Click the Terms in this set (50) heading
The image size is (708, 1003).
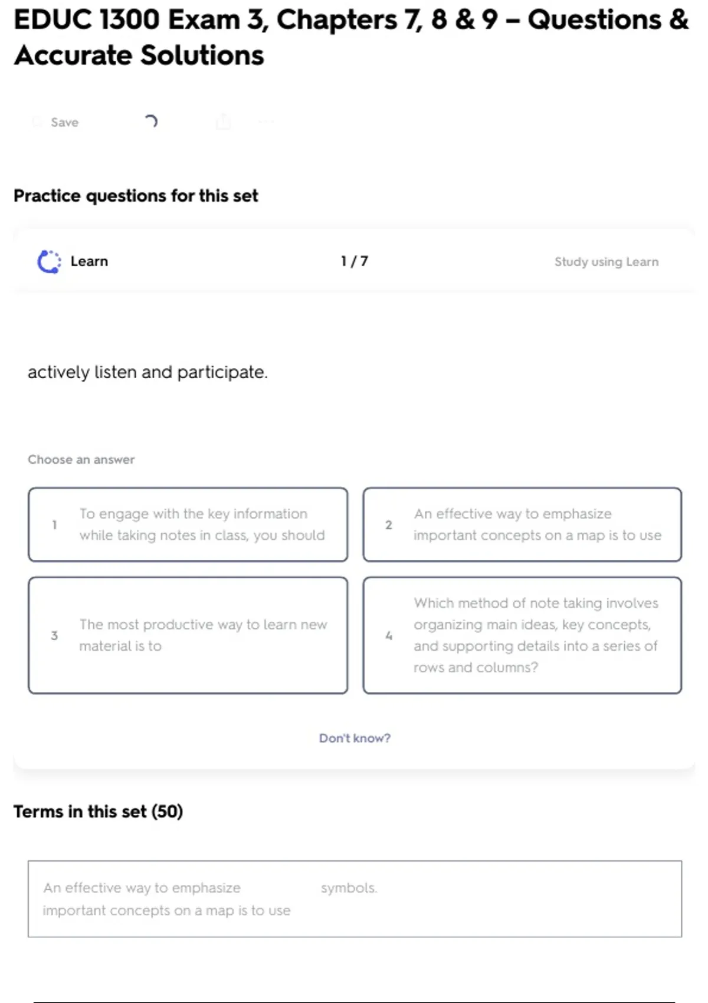click(98, 812)
